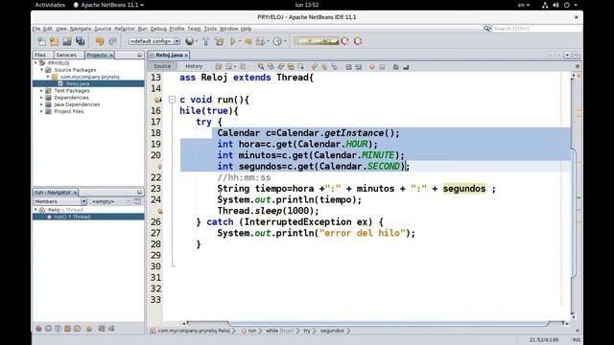Collapse the PRYrELOJ project node
This screenshot has width=614, height=345.
[x=35, y=63]
